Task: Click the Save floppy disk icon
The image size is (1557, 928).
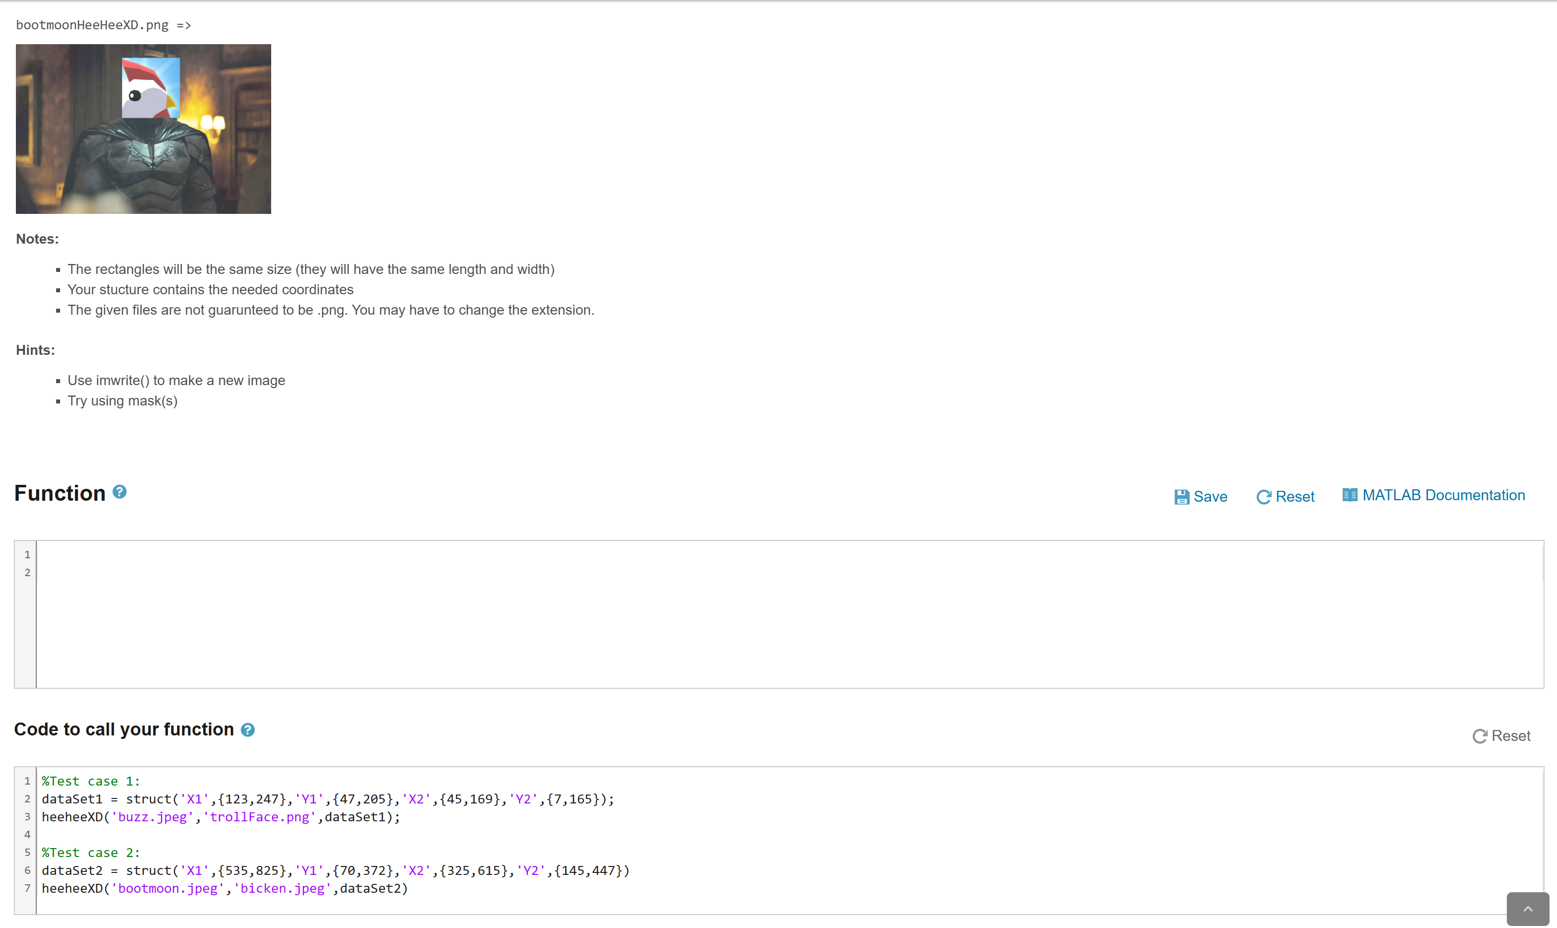Action: [1183, 496]
